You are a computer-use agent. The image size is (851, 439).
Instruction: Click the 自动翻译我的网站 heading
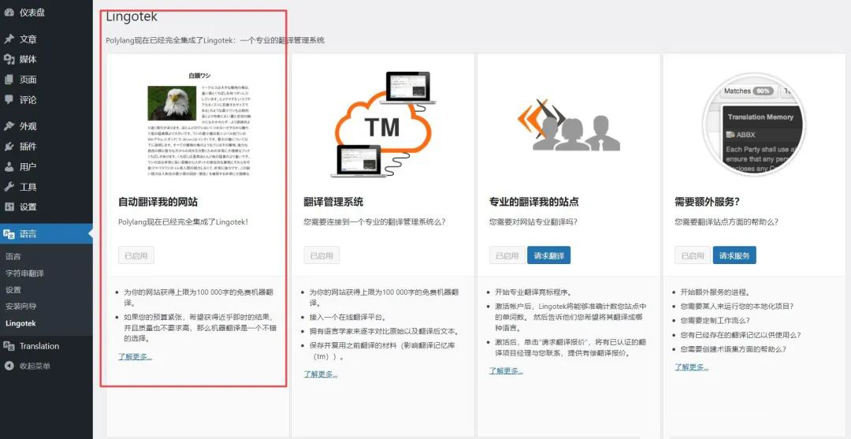coord(158,203)
